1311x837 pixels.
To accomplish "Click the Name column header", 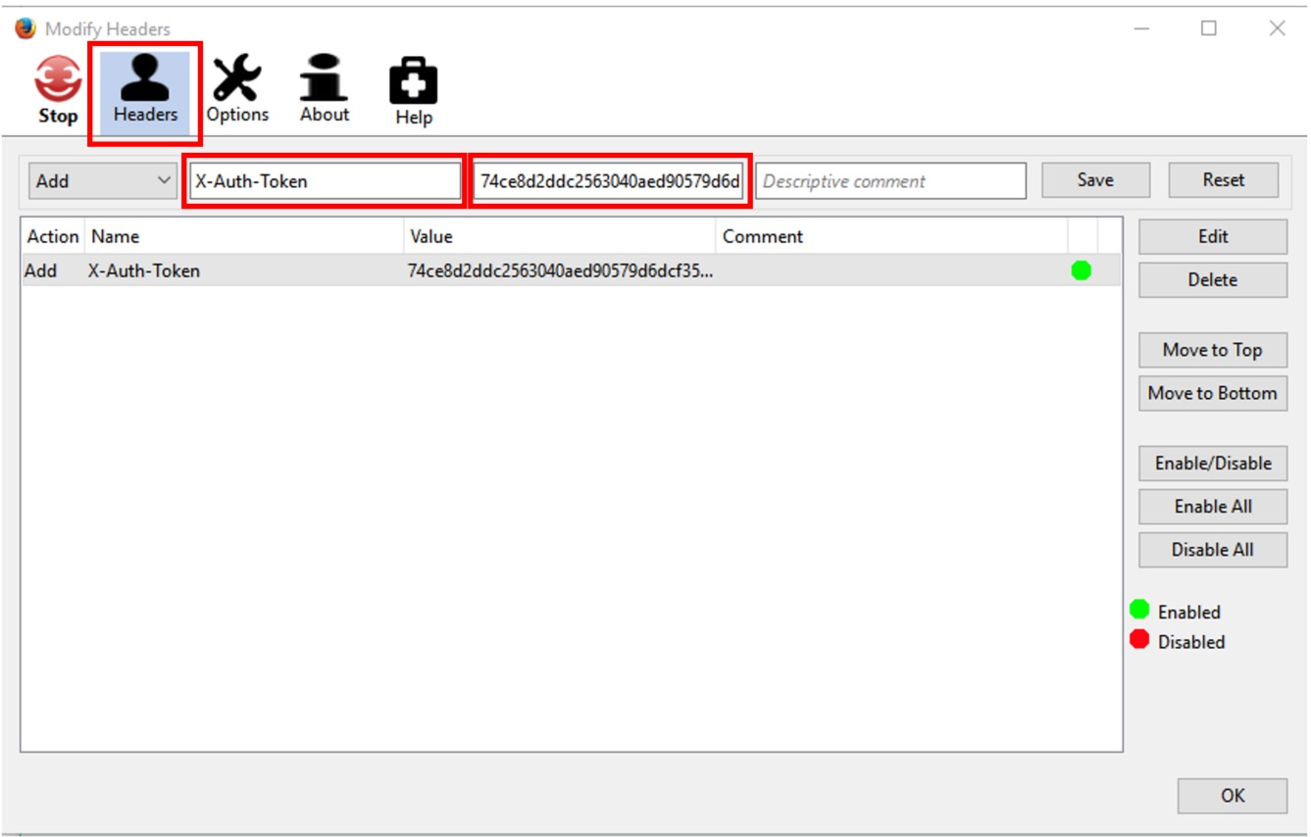I will click(116, 236).
